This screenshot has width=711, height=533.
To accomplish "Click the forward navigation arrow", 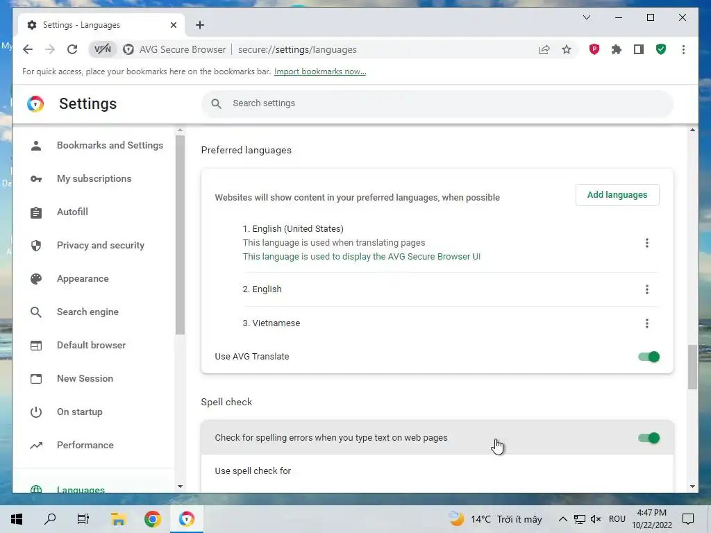I will [50, 49].
